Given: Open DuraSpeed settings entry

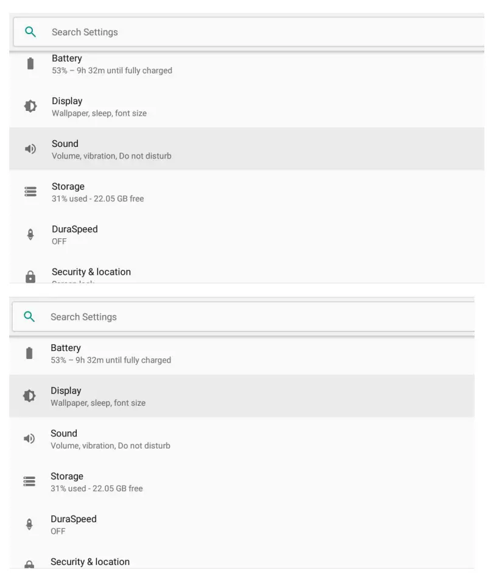Looking at the screenshot, I should click(x=183, y=234).
